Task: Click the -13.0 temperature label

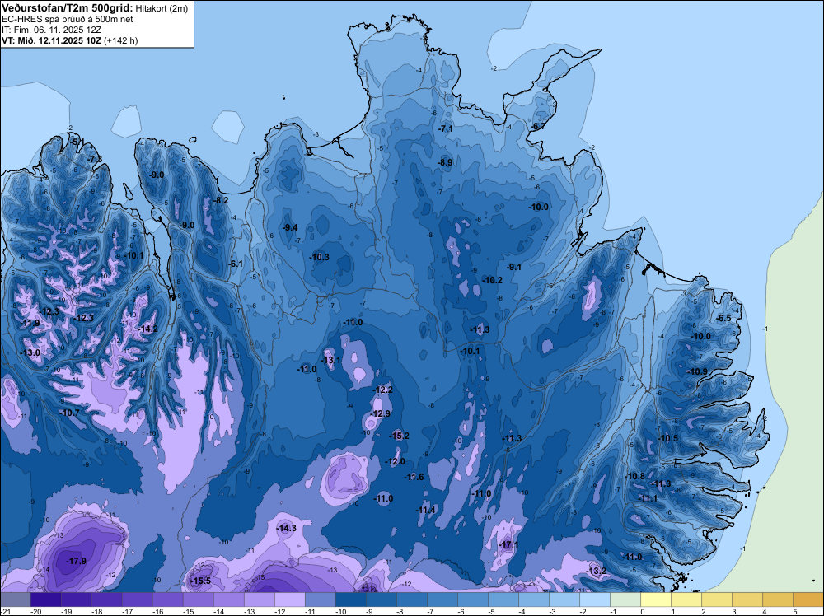Action: point(30,352)
